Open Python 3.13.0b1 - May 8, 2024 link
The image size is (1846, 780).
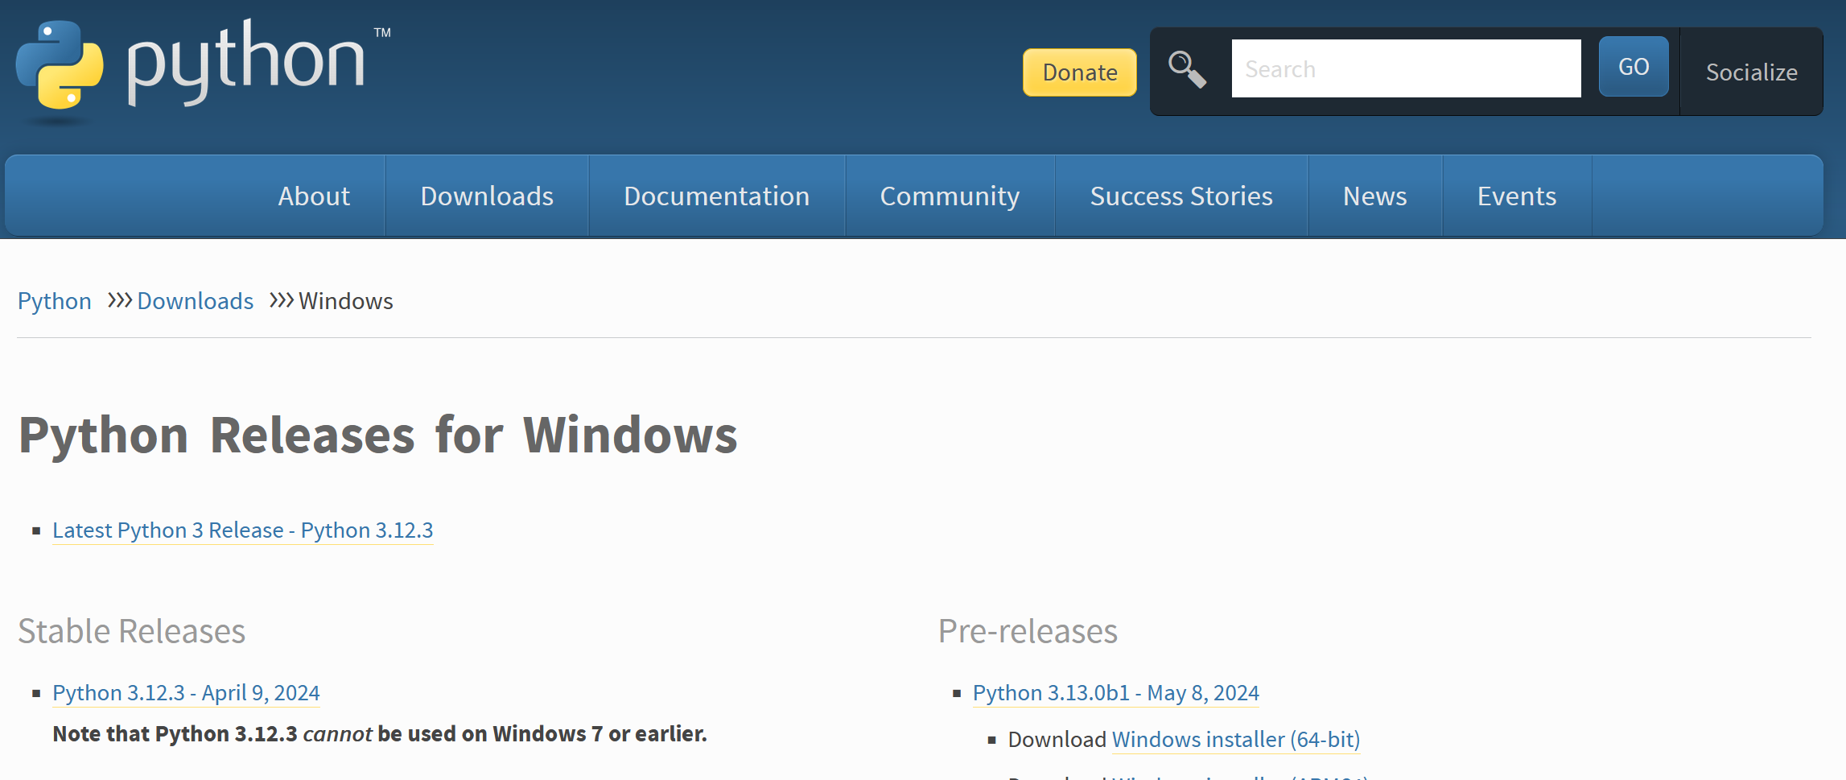point(1116,693)
